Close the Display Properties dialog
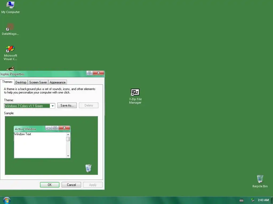273x204 pixels. pyautogui.click(x=98, y=73)
